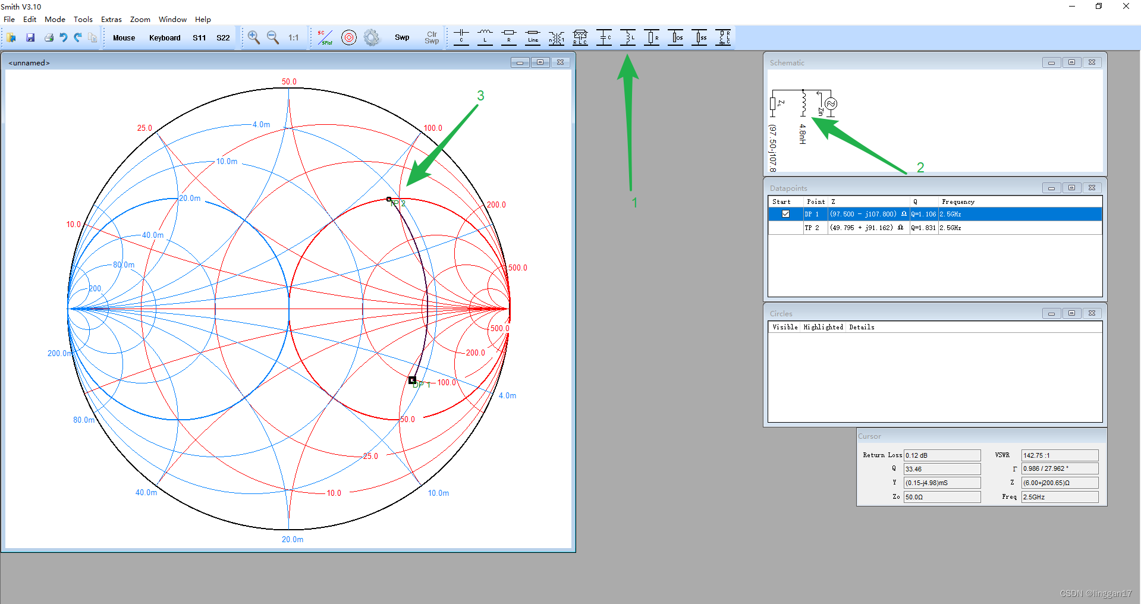This screenshot has height=604, width=1141.
Task: Click the Zo 50.0Ω field
Action: 942,497
